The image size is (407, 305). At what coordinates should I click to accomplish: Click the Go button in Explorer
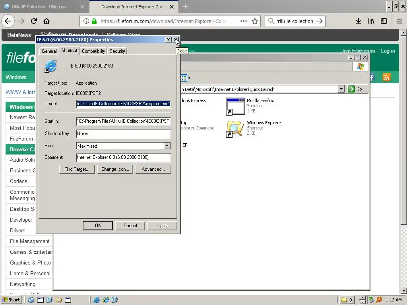click(x=355, y=89)
